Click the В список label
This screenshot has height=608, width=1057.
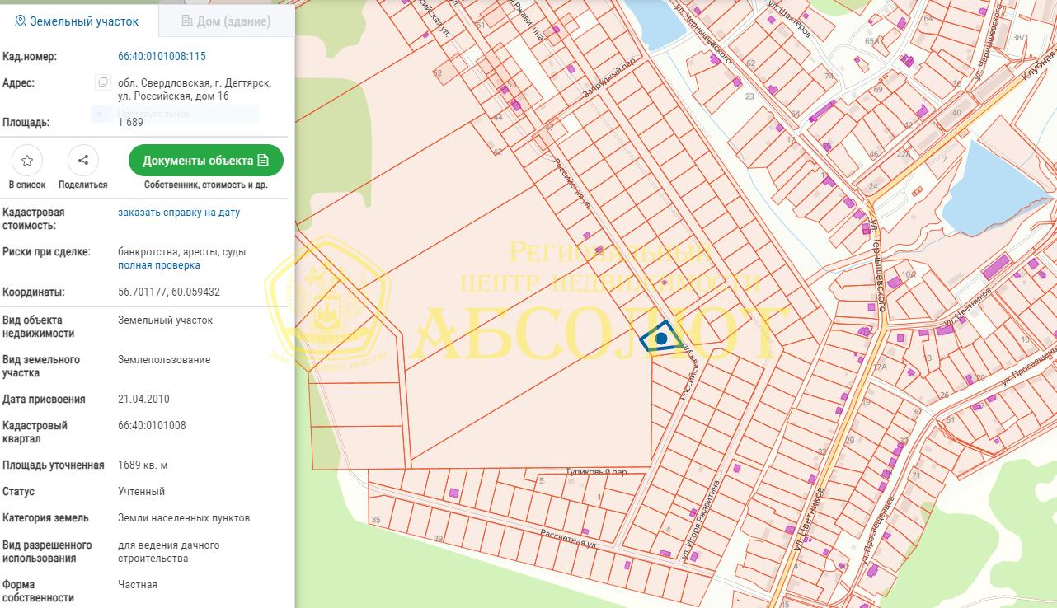tap(27, 185)
